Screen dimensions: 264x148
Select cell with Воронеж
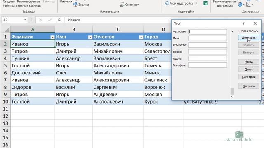point(158,87)
